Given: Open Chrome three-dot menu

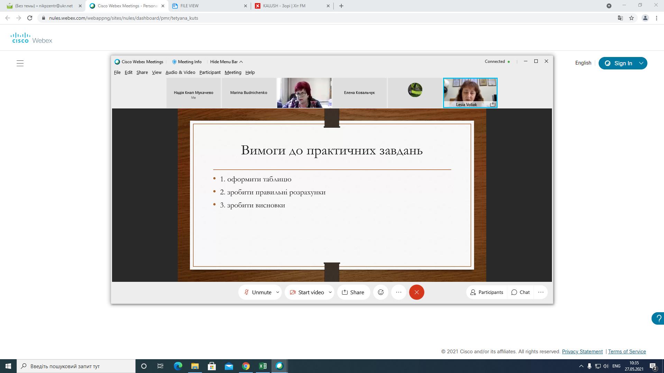Looking at the screenshot, I should click(x=656, y=18).
